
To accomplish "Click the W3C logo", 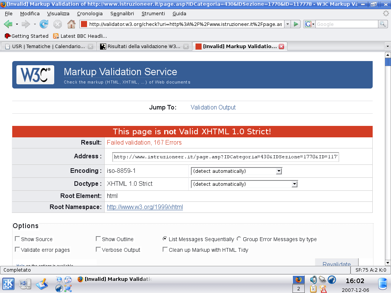I will tap(35, 75).
